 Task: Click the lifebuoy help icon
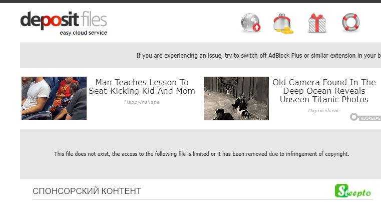[x=350, y=23]
